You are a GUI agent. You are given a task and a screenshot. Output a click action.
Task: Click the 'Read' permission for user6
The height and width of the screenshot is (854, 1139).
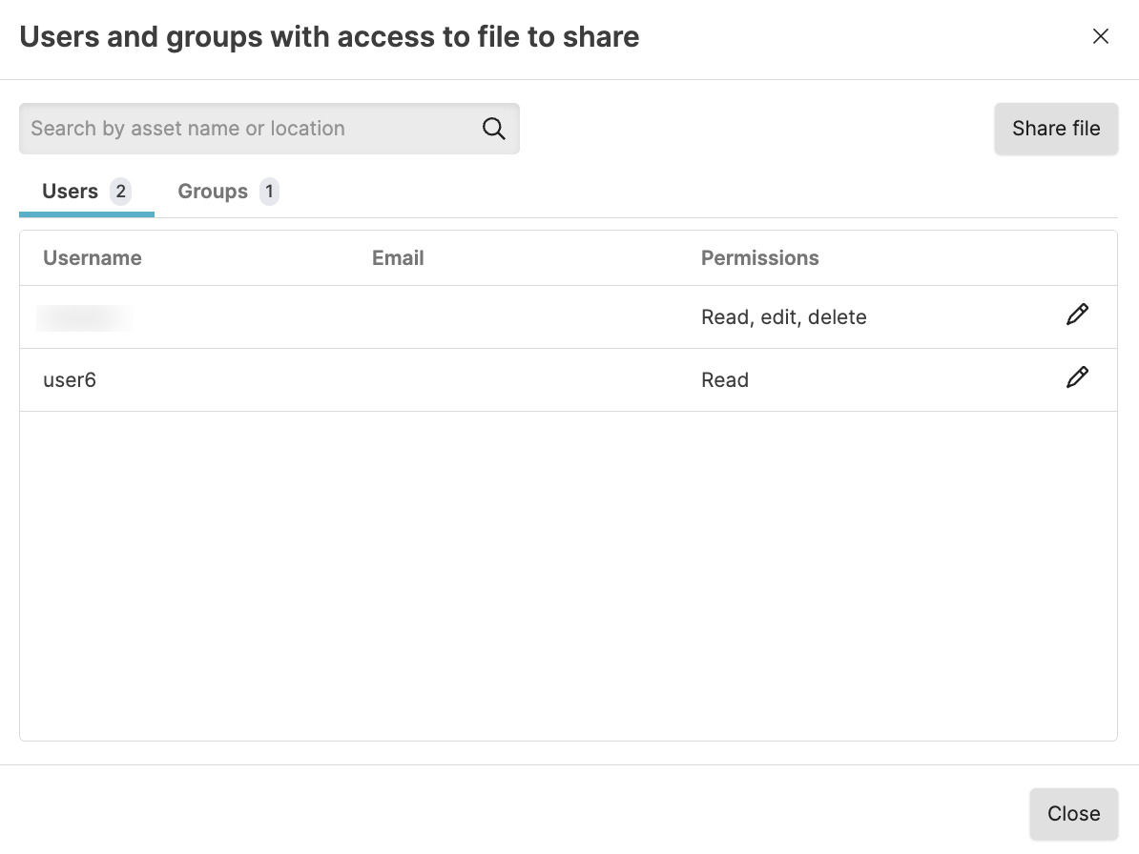pyautogui.click(x=724, y=380)
